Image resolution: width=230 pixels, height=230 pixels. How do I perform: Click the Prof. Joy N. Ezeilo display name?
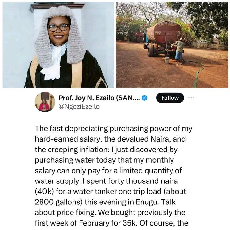pos(99,98)
